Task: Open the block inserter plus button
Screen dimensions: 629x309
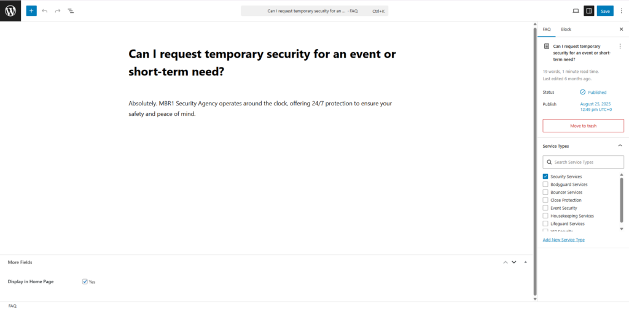Action: [31, 11]
